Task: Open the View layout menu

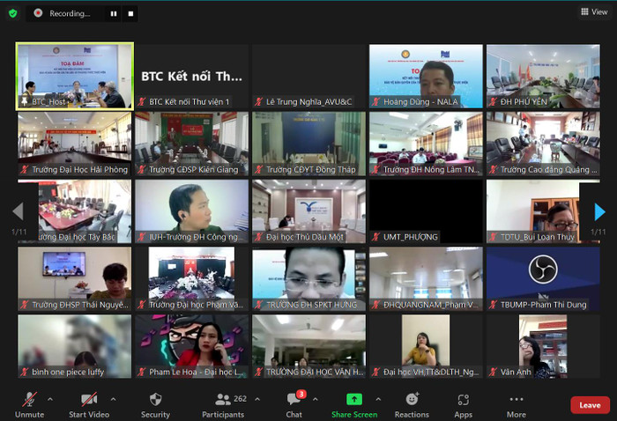Action: tap(592, 11)
